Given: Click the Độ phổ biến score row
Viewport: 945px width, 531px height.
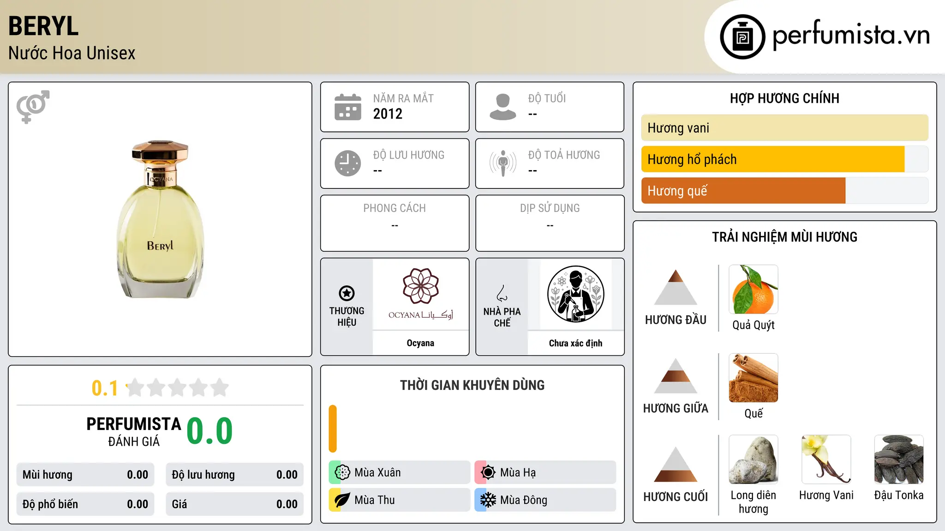Looking at the screenshot, I should tap(85, 504).
